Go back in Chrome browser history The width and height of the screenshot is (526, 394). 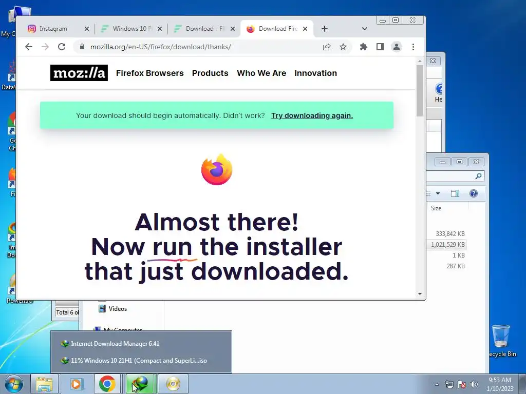[x=29, y=47]
